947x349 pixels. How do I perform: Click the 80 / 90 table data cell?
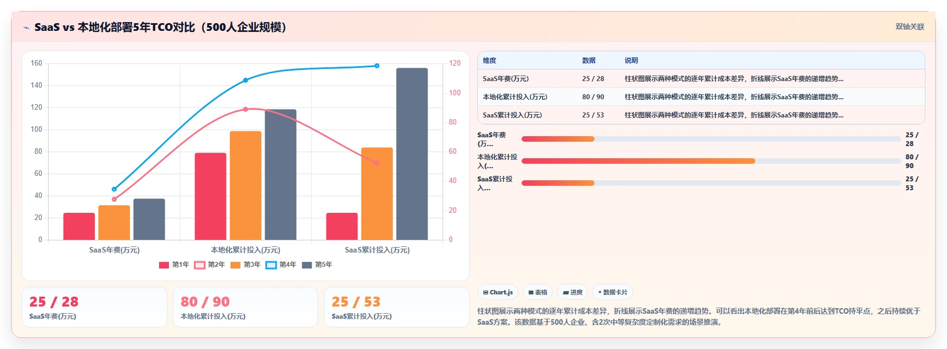[593, 97]
